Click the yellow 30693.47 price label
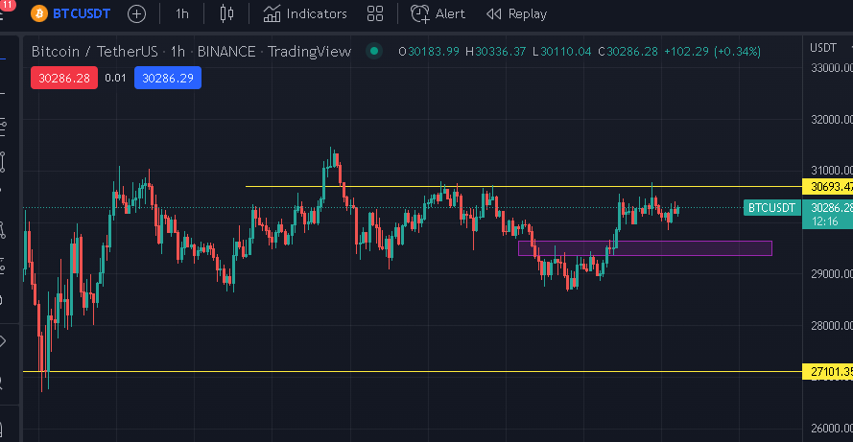This screenshot has height=442, width=853. point(828,186)
